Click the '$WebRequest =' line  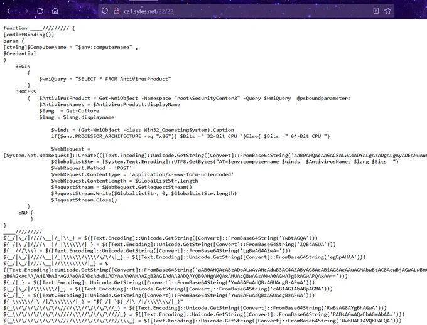[x=70, y=149]
